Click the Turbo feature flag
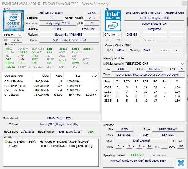The width and height of the screenshot is (188, 169). pos(75,63)
